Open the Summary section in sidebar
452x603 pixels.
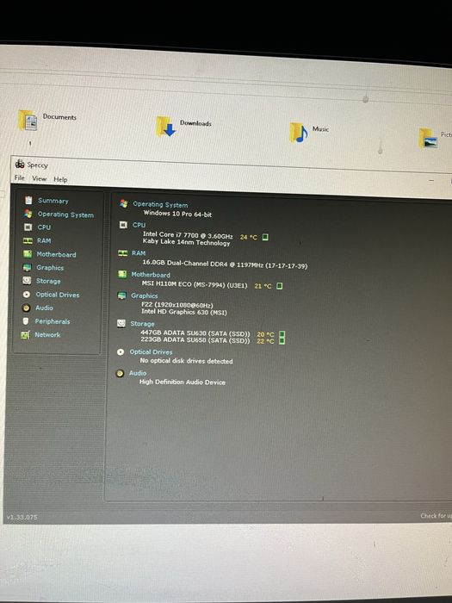tap(53, 201)
